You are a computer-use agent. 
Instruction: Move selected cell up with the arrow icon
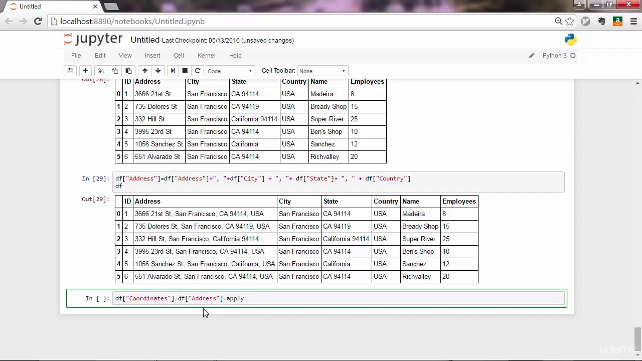pyautogui.click(x=144, y=71)
